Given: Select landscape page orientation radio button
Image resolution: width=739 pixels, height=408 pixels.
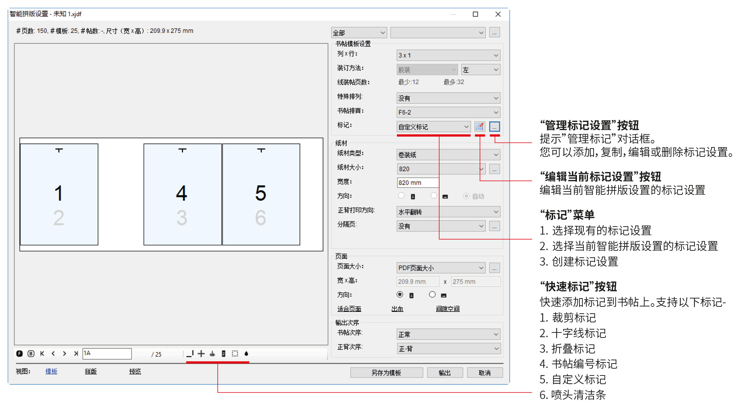Looking at the screenshot, I should [432, 295].
